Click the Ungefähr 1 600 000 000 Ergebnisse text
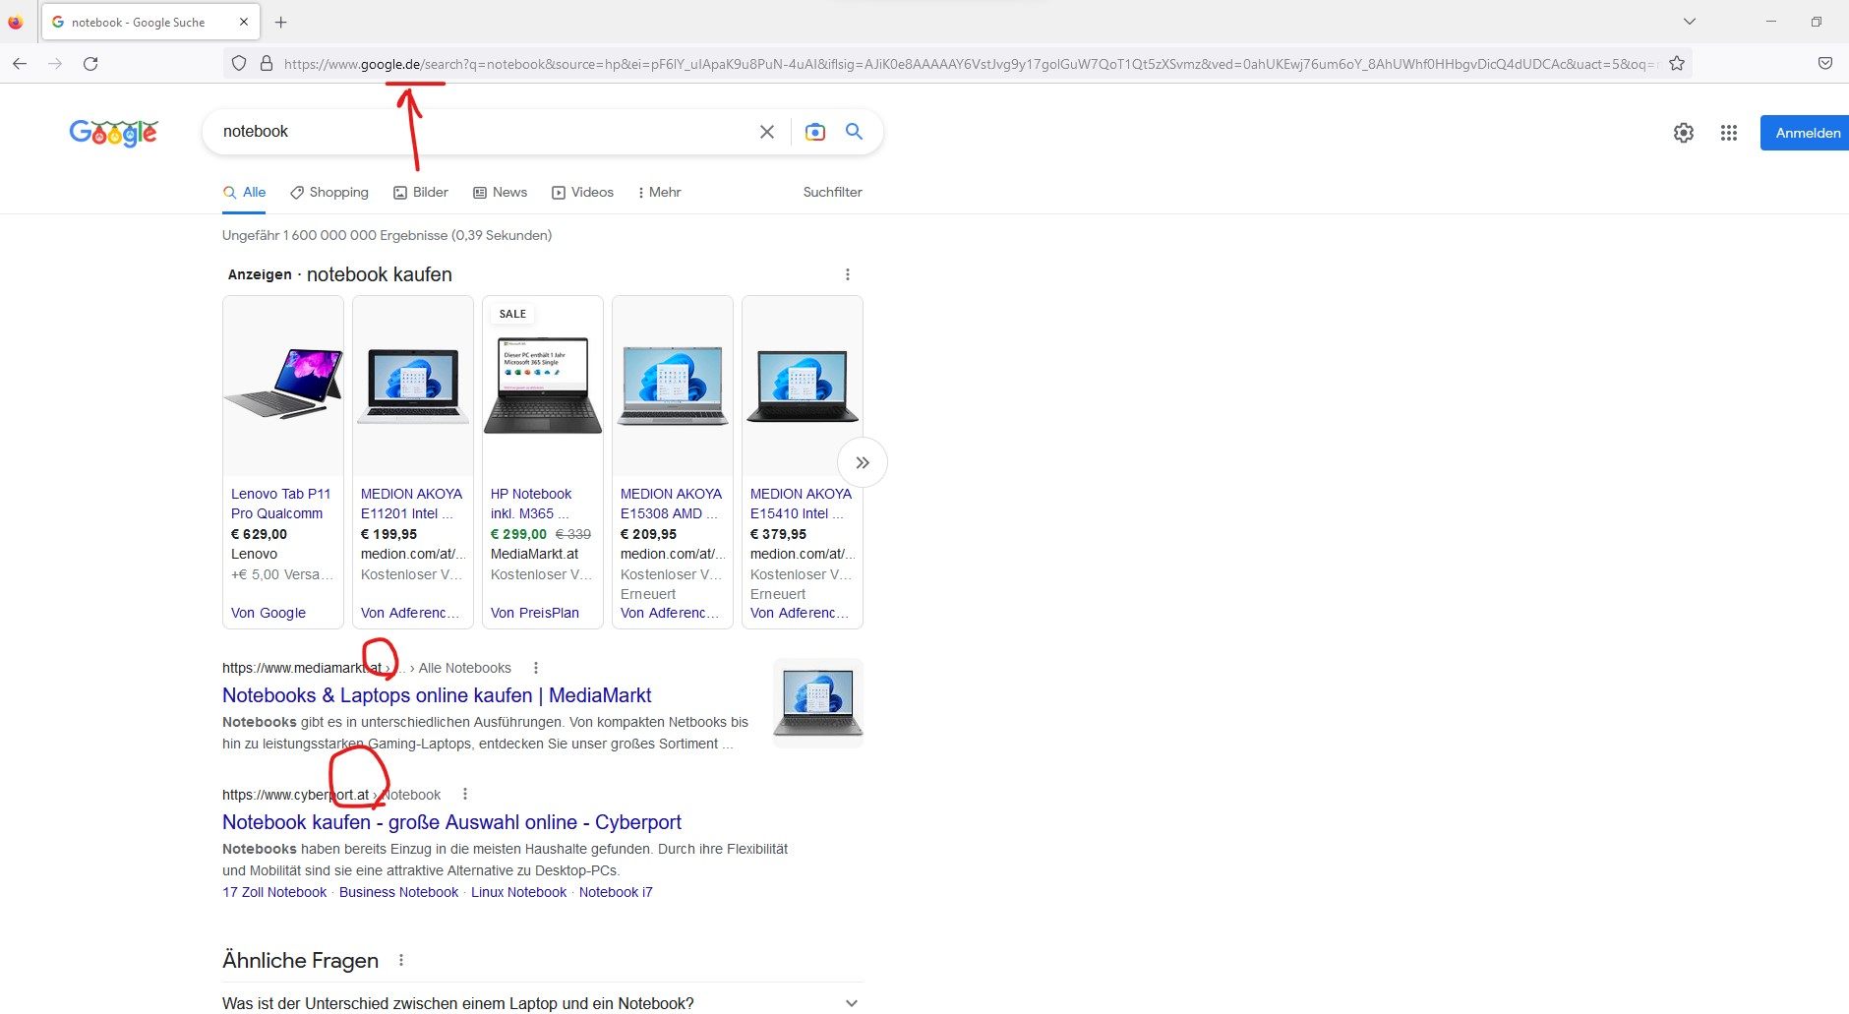 pos(387,235)
